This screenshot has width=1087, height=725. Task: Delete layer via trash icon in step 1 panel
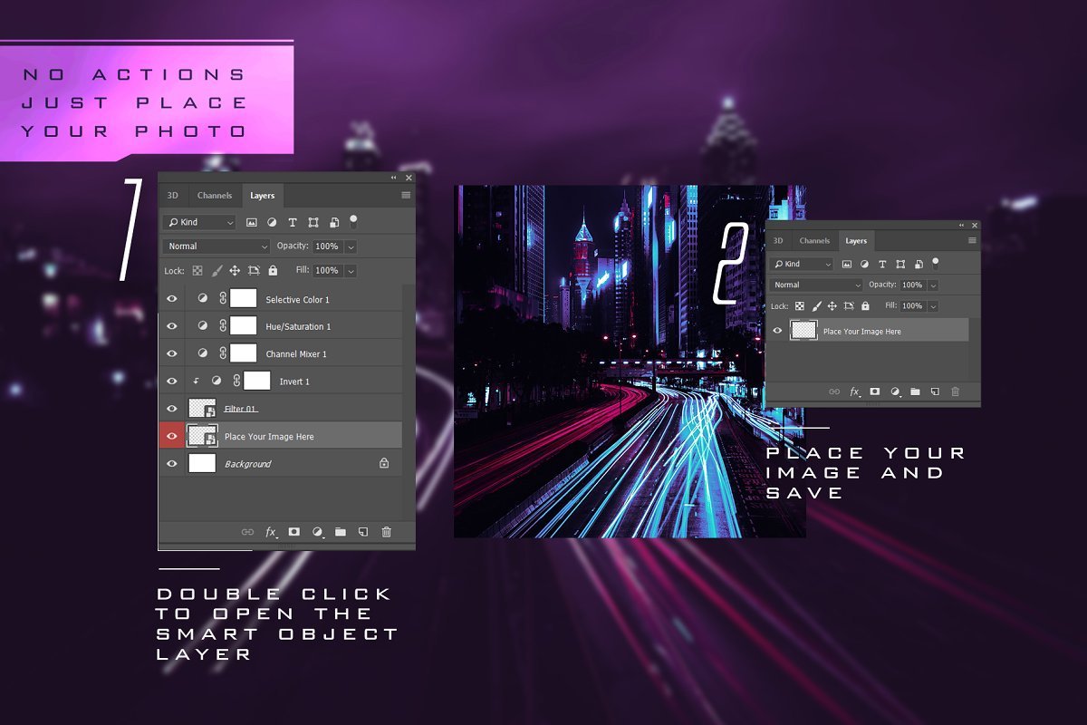click(387, 532)
